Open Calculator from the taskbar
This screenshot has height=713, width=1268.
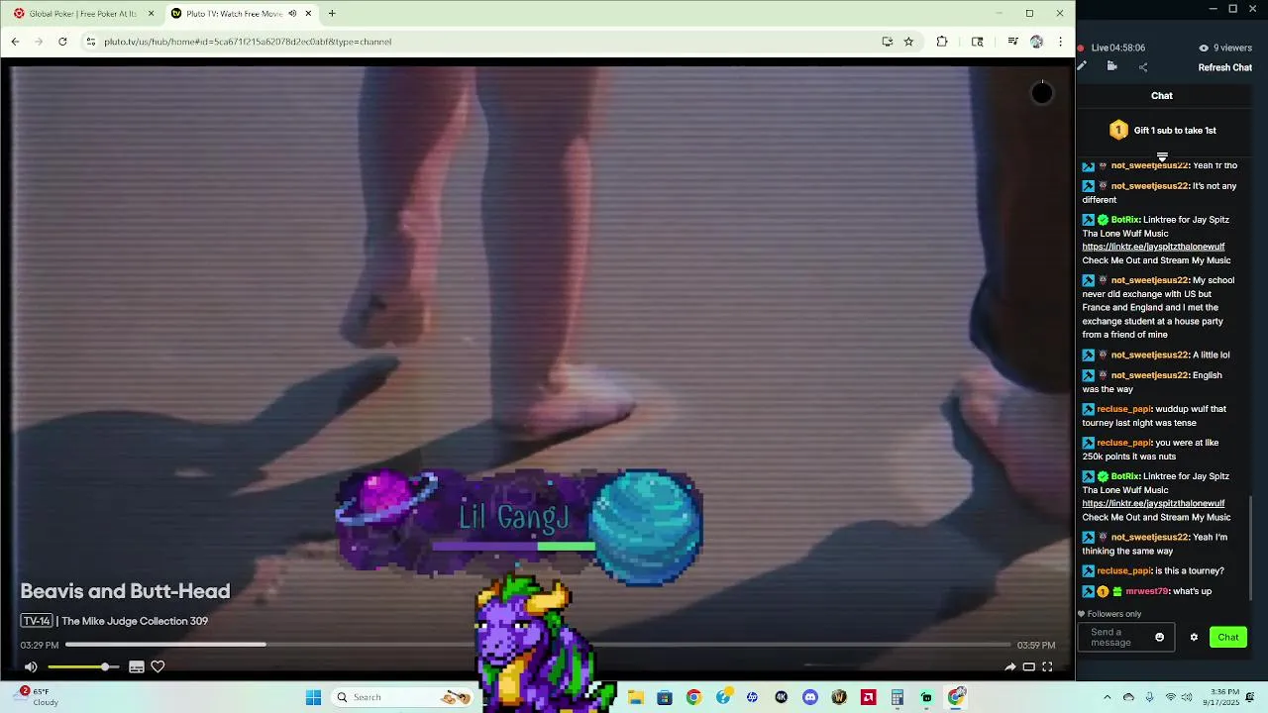point(898,697)
